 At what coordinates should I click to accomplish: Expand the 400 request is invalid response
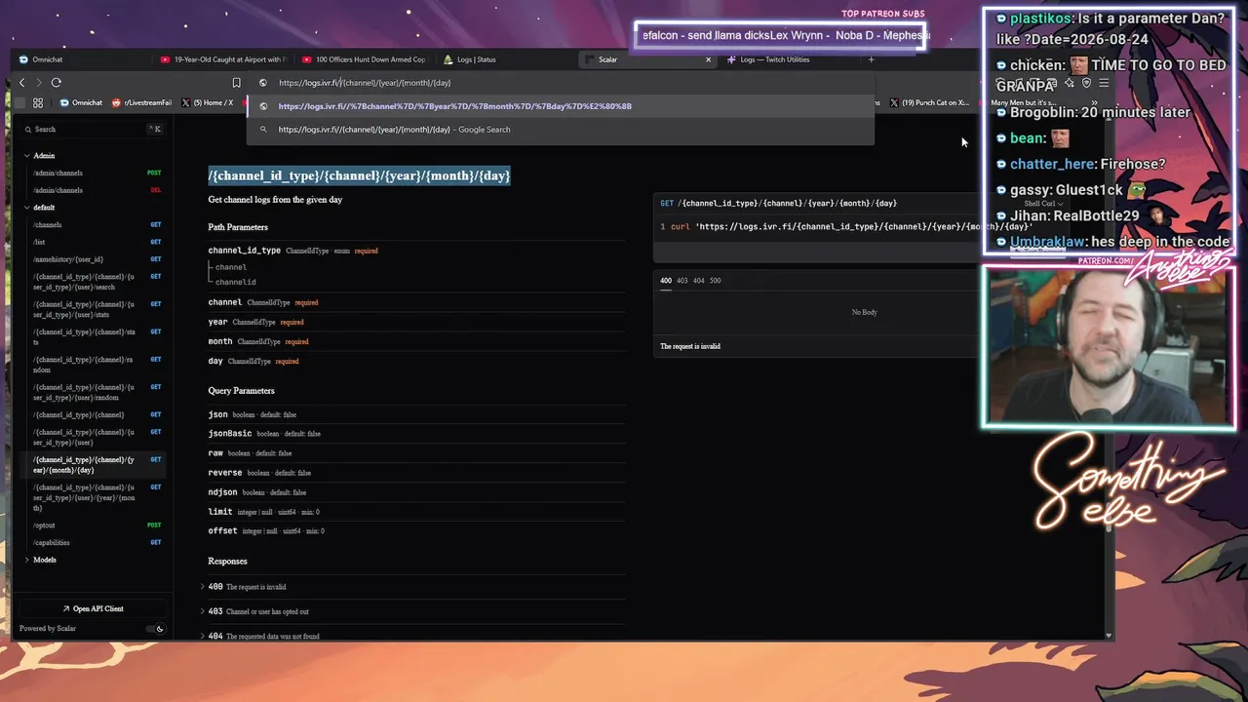click(202, 587)
